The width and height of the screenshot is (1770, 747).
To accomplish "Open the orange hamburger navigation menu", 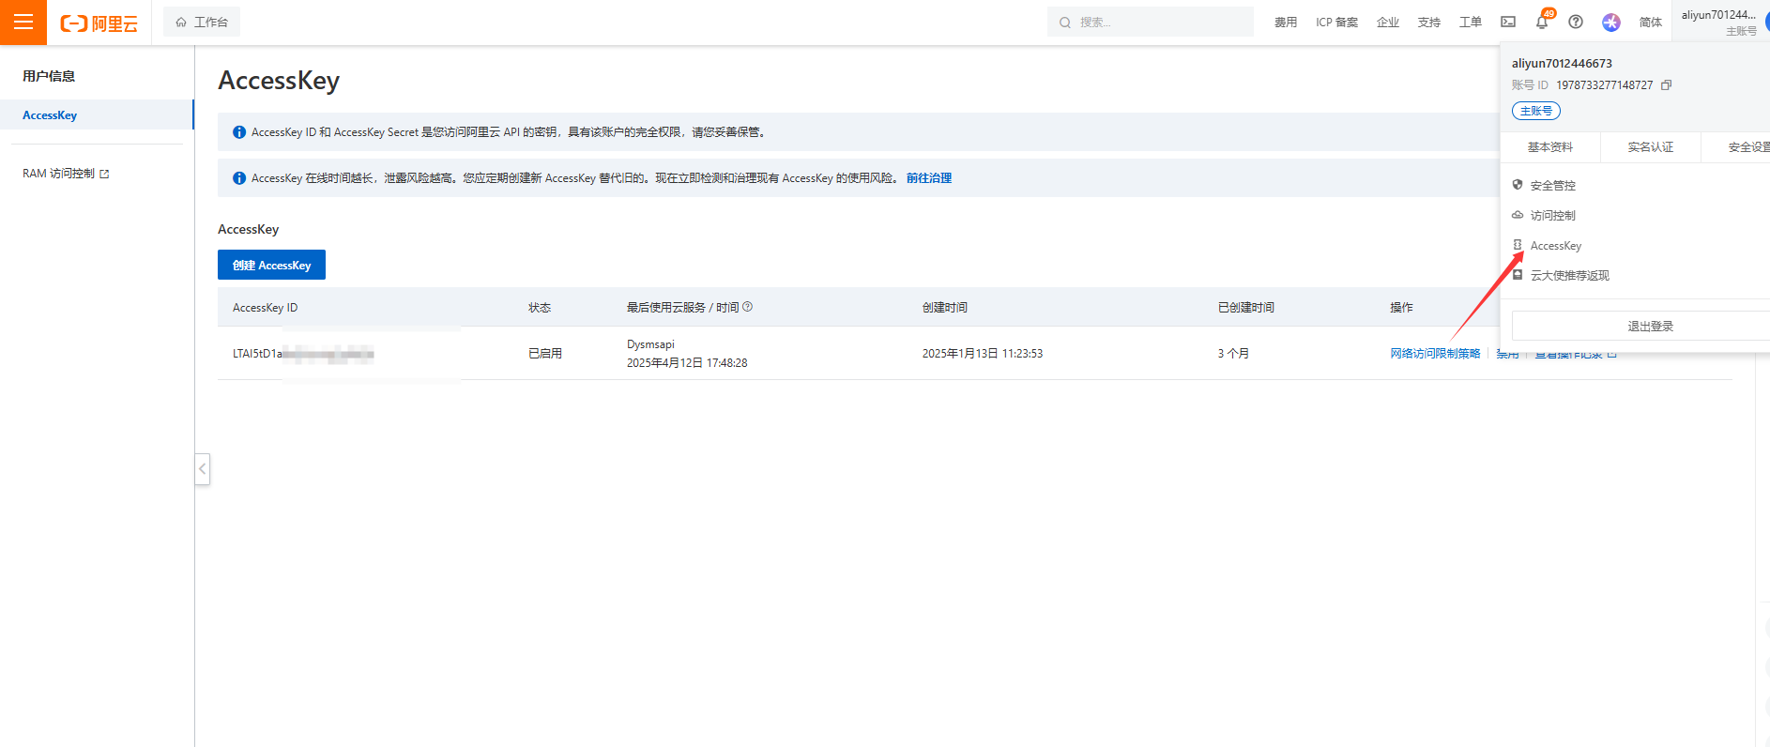I will [23, 23].
